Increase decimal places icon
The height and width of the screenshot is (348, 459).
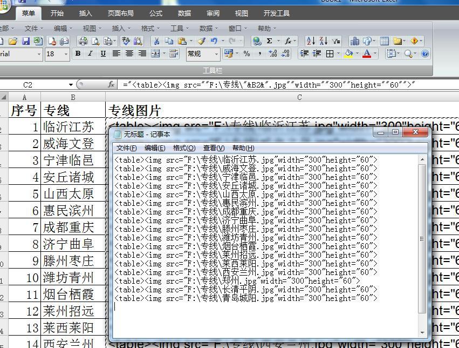(272, 53)
